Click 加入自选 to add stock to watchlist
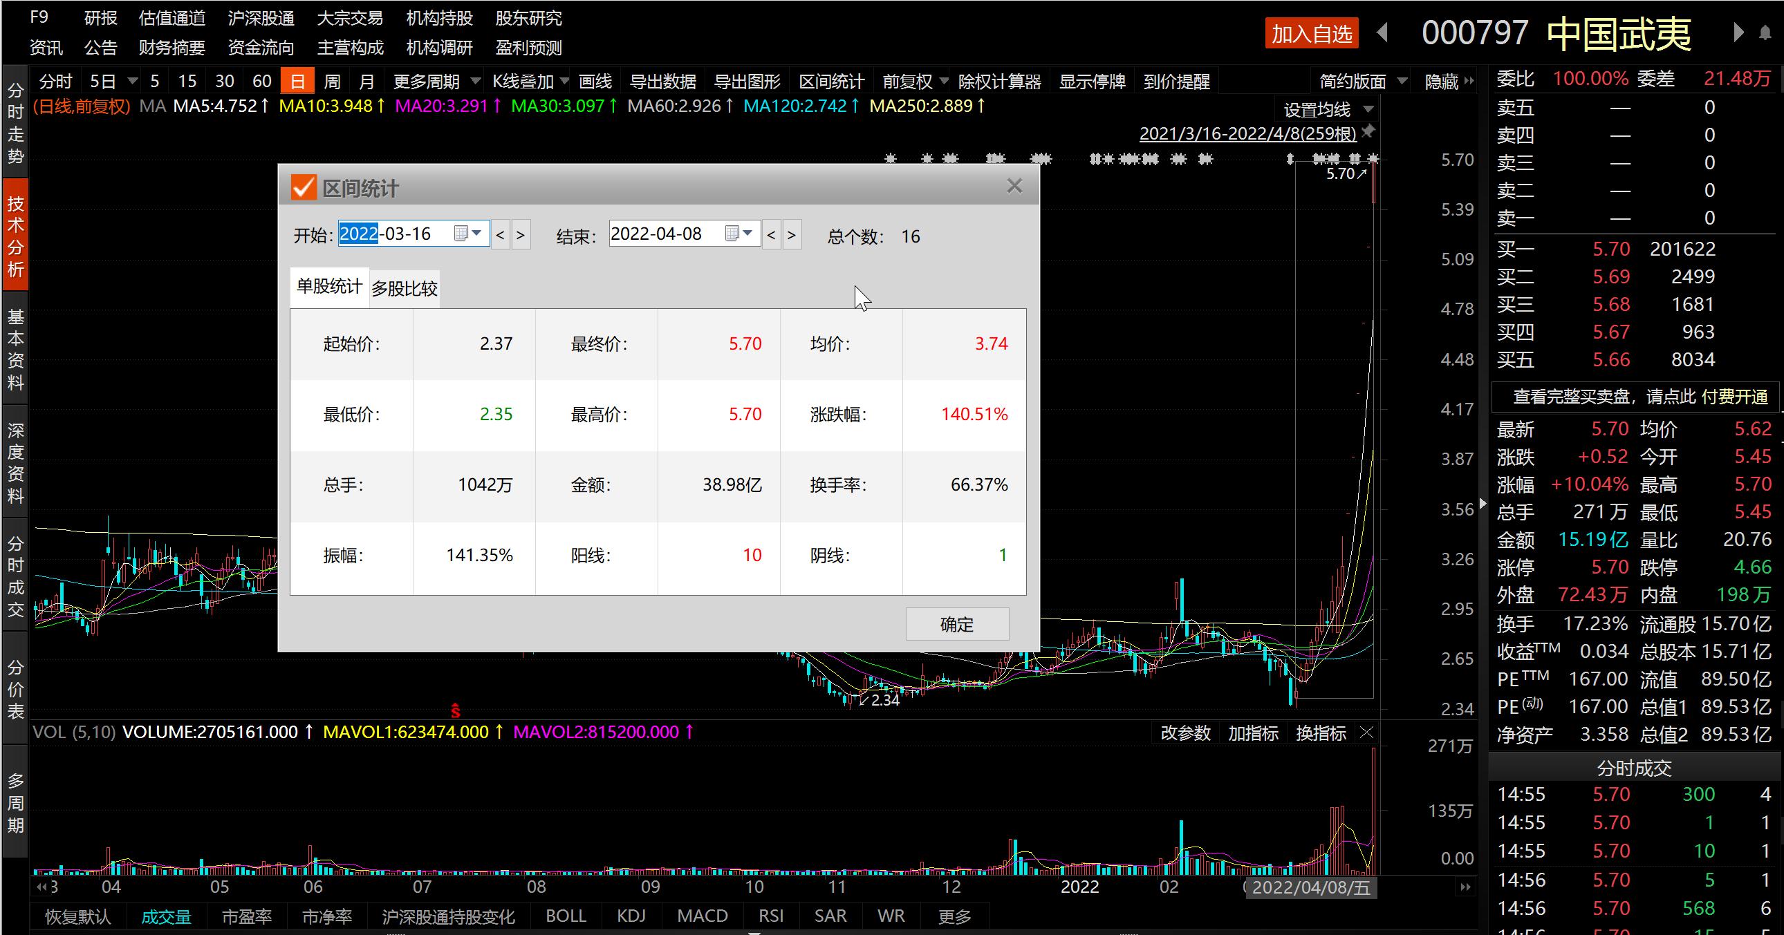This screenshot has height=935, width=1784. pos(1311,32)
